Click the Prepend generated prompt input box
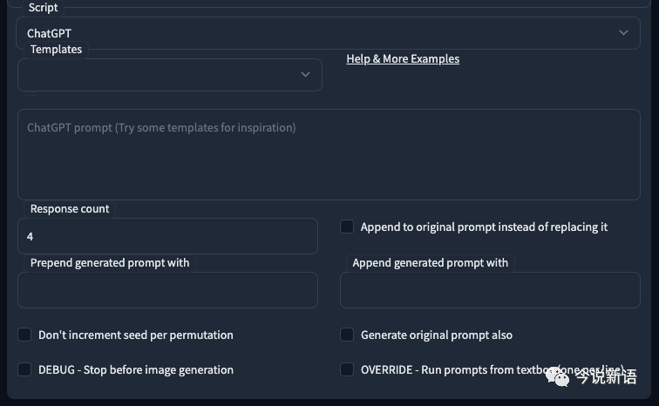The height and width of the screenshot is (406, 659). pos(167,290)
